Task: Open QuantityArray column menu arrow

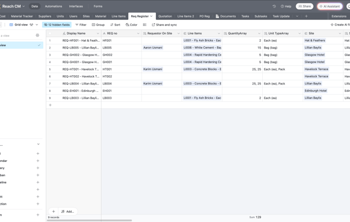Action: point(259,34)
